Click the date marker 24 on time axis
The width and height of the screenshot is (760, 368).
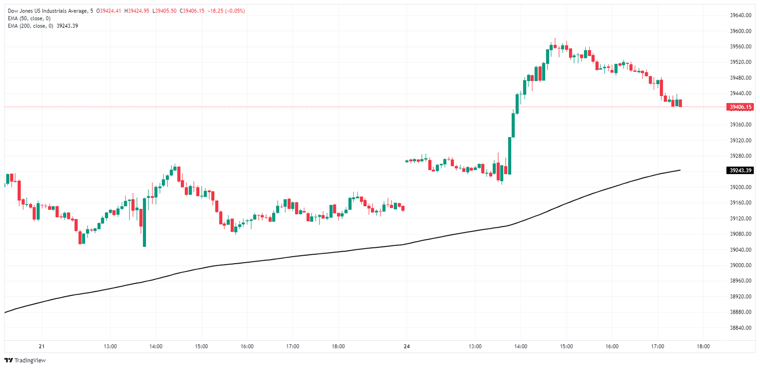point(407,346)
